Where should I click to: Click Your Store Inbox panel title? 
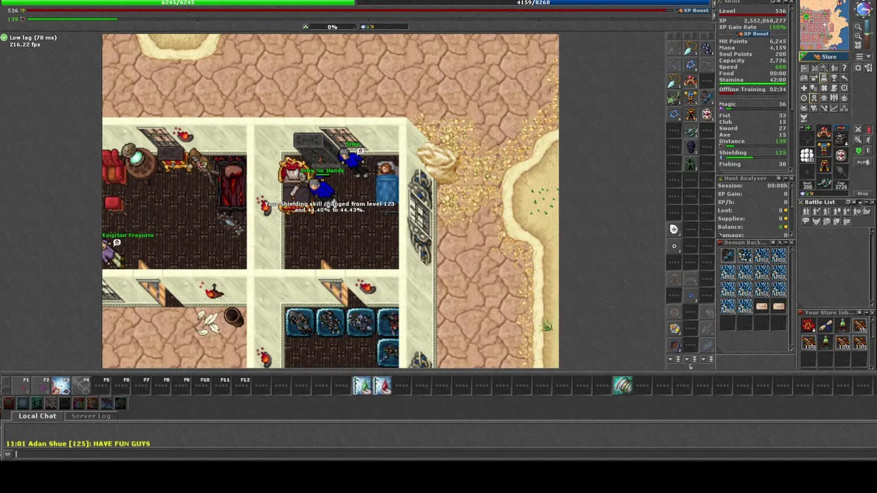tap(830, 312)
